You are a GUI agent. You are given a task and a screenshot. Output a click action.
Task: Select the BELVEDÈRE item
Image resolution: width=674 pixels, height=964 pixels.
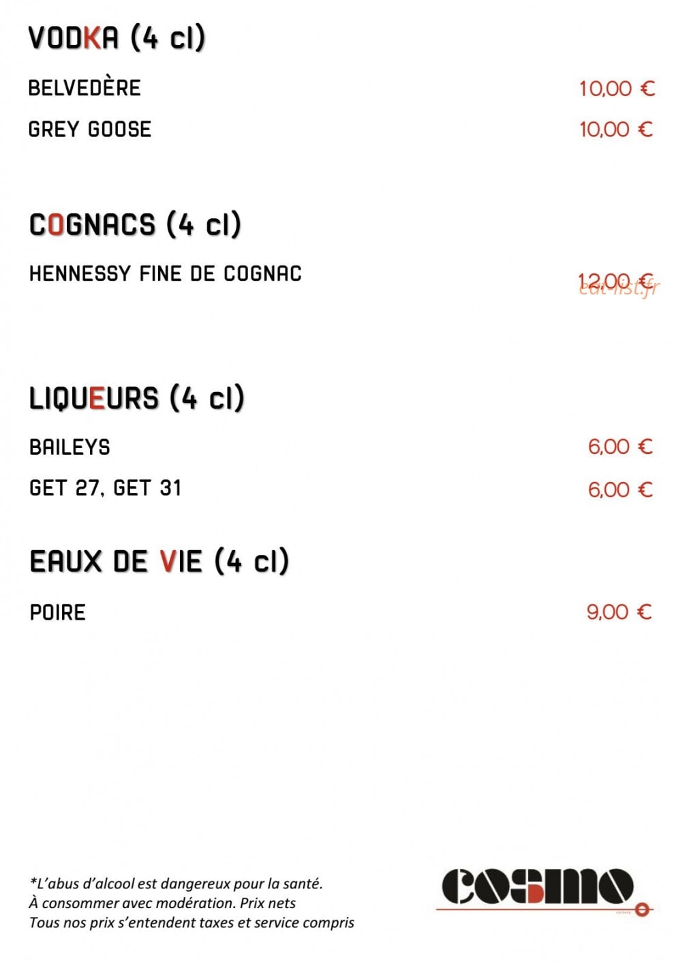click(x=85, y=88)
